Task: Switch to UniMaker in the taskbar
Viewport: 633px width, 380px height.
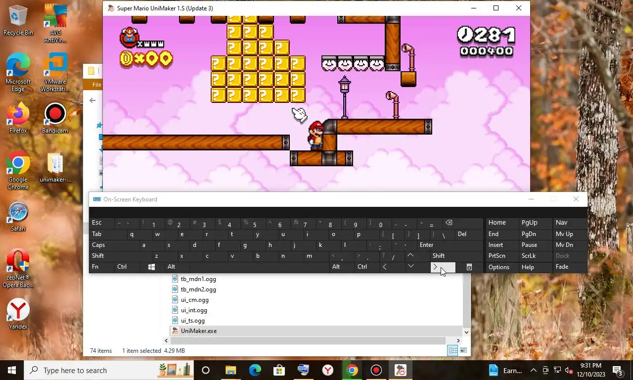Action: click(401, 370)
